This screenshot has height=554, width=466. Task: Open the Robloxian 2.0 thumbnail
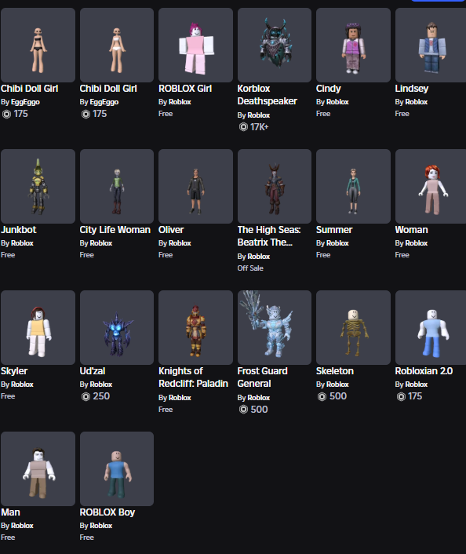[431, 327]
